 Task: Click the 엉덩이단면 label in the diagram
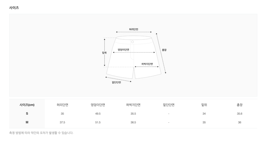(x=123, y=49)
